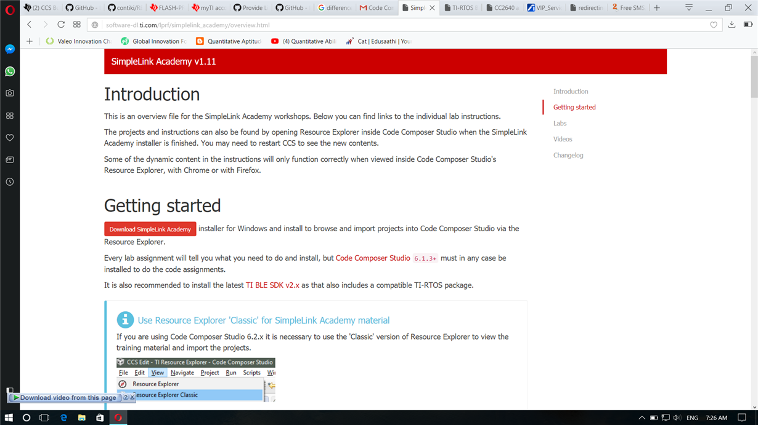Click the page vertical scrollbar thumb

coord(754,78)
